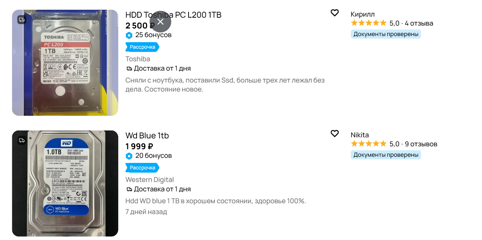View Кирилл's 4 отзыва reviews
This screenshot has width=482, height=240.
tap(419, 23)
